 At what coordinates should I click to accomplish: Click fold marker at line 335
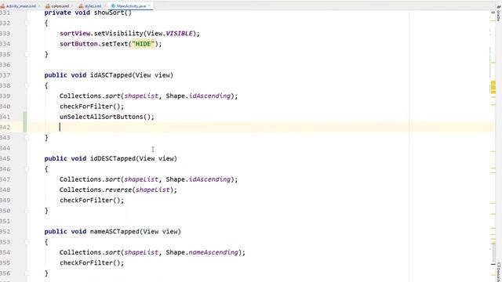point(27,54)
